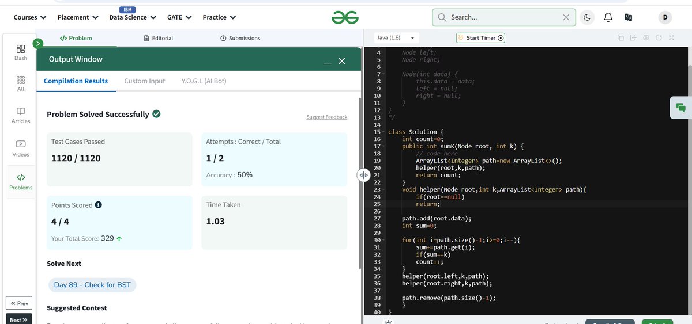The image size is (692, 324).
Task: Minimize the Output Window
Action: click(327, 62)
